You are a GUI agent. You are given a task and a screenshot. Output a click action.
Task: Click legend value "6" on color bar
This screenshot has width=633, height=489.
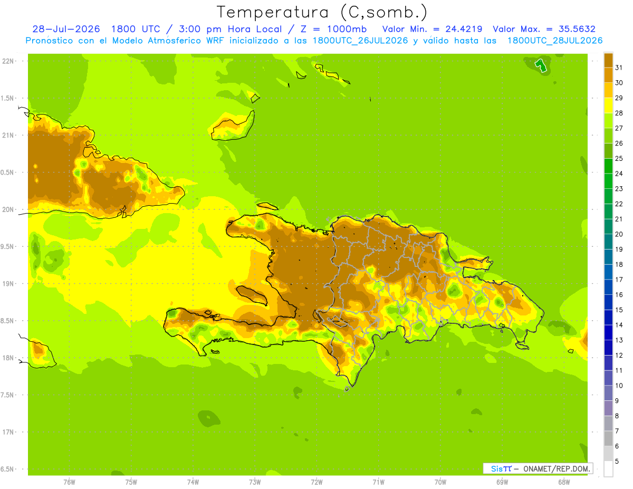tap(617, 446)
